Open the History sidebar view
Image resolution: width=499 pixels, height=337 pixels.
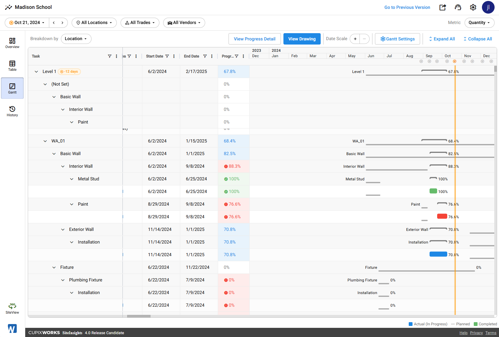pos(12,111)
